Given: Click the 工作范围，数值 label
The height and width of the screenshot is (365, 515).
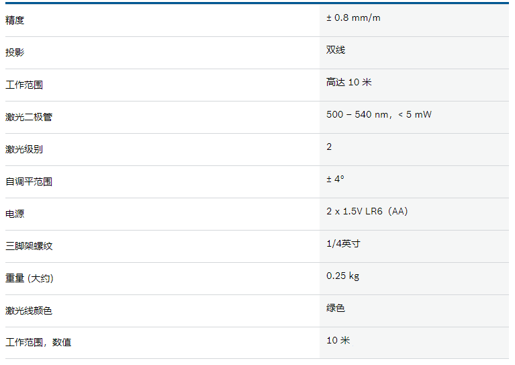Looking at the screenshot, I should (x=38, y=342).
